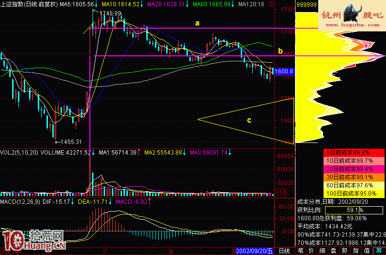Image resolution: width=386 pixels, height=255 pixels.
Task: Switch to the 价 tab
Action: point(311,251)
